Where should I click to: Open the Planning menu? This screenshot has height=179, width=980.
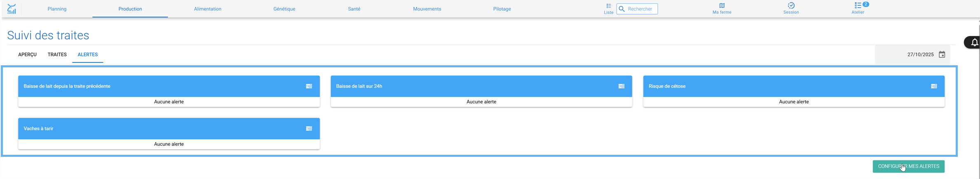(x=57, y=9)
